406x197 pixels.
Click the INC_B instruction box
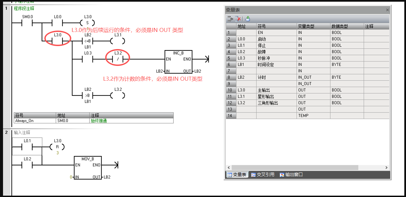coord(178,62)
